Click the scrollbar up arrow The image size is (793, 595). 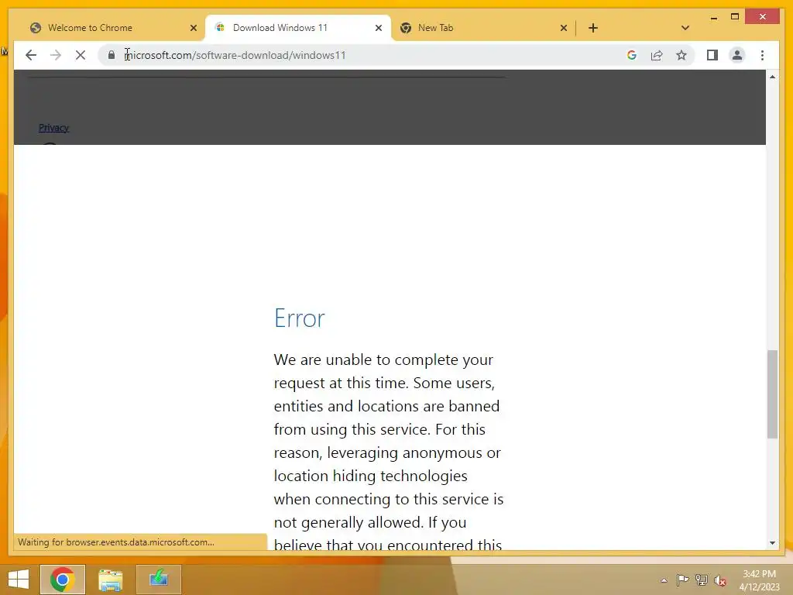[x=772, y=77]
